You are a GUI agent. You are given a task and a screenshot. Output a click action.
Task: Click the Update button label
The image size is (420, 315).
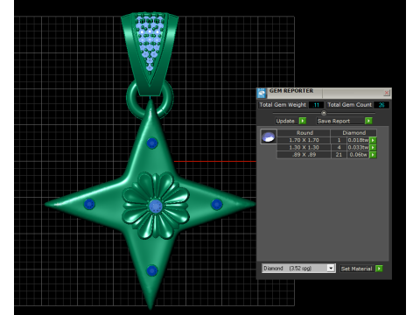[x=285, y=121]
